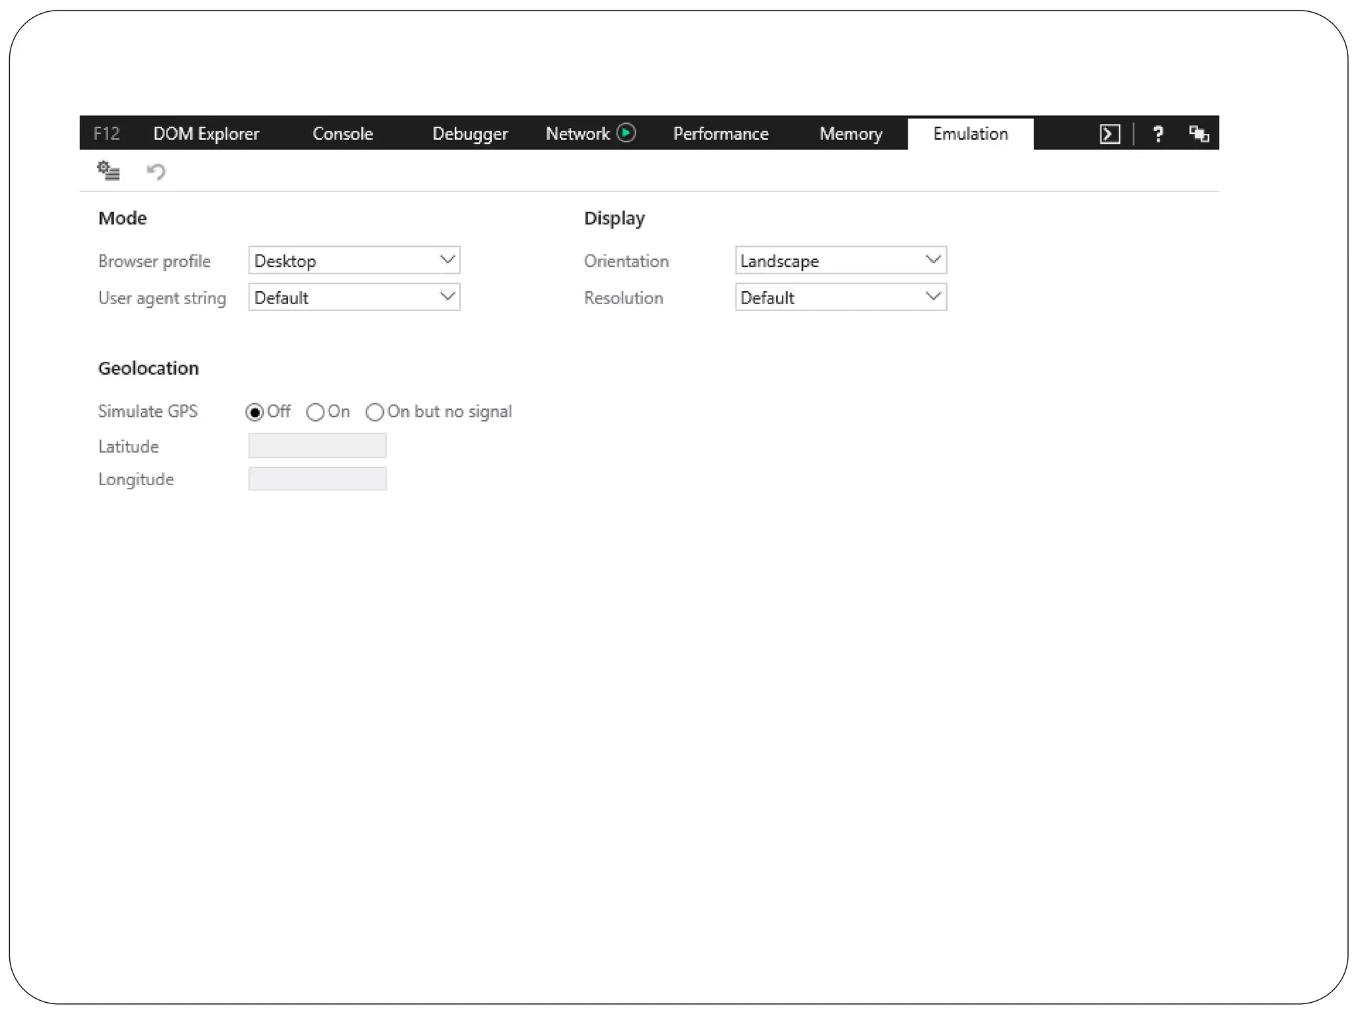Go to the Debugger tab

[x=469, y=134]
